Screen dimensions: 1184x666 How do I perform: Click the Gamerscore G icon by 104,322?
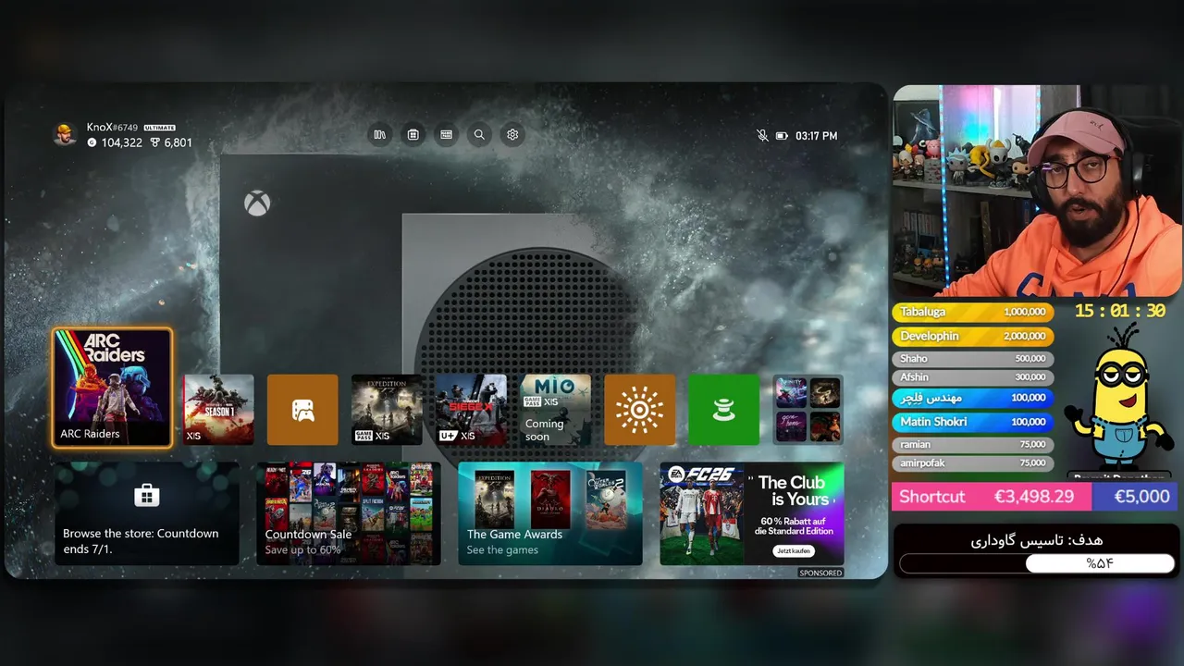coord(92,143)
